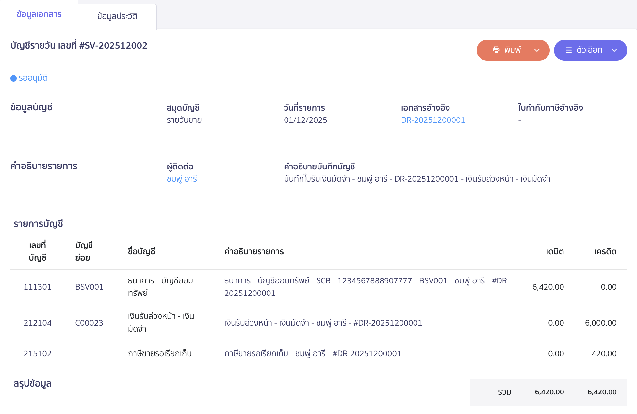Click the รออนุมัติ status label
The height and width of the screenshot is (414, 637).
(33, 78)
